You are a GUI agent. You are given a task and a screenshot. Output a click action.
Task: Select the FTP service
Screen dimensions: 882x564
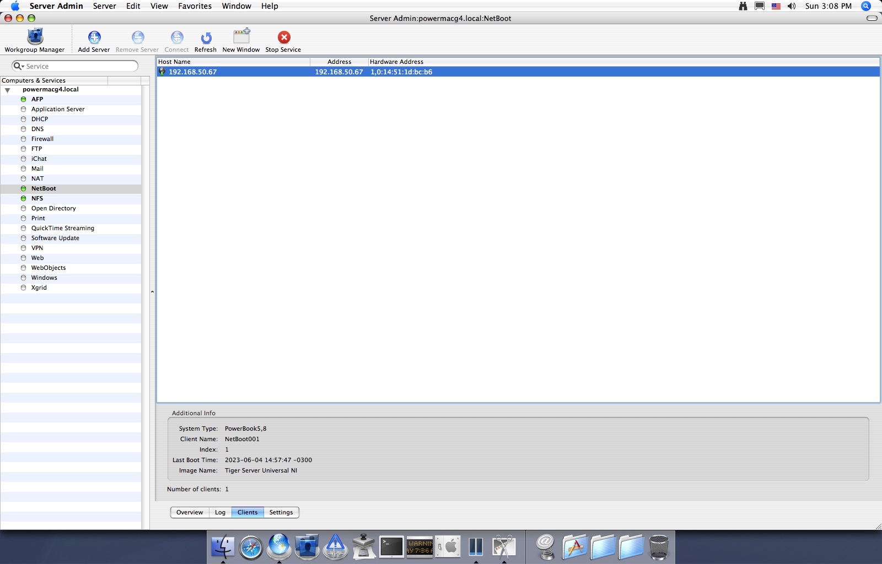coord(71,149)
